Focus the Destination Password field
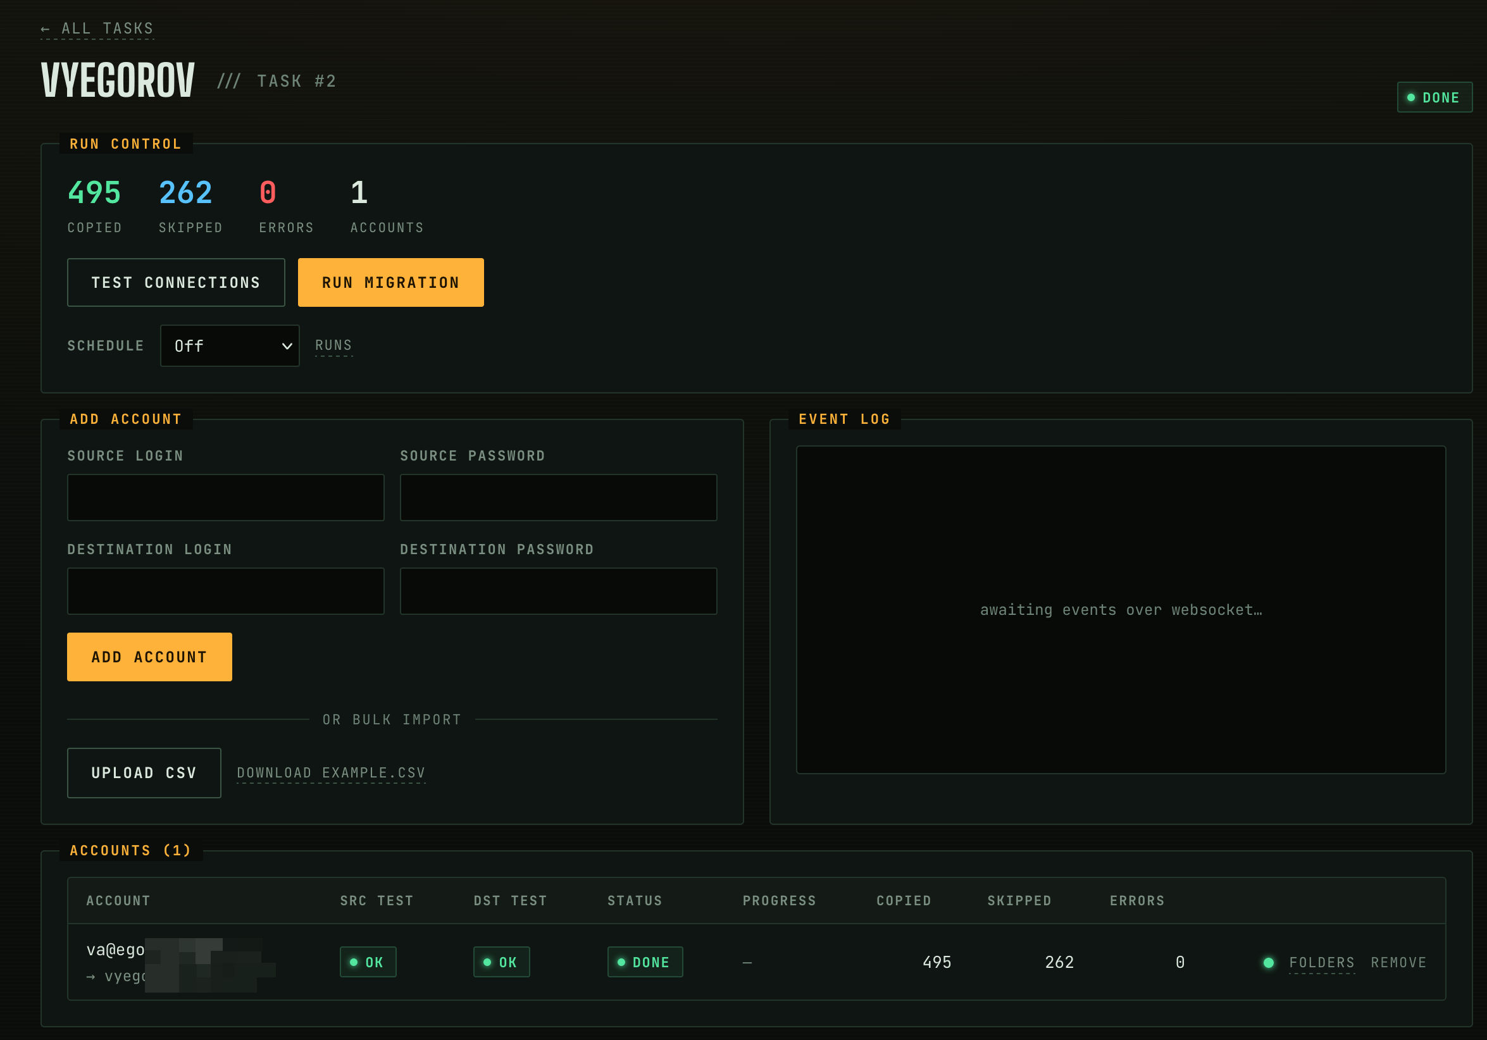The width and height of the screenshot is (1487, 1040). (x=558, y=591)
